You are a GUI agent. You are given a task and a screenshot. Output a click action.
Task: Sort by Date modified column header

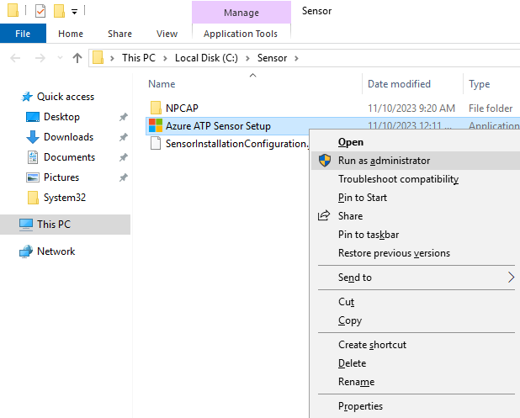(x=399, y=84)
